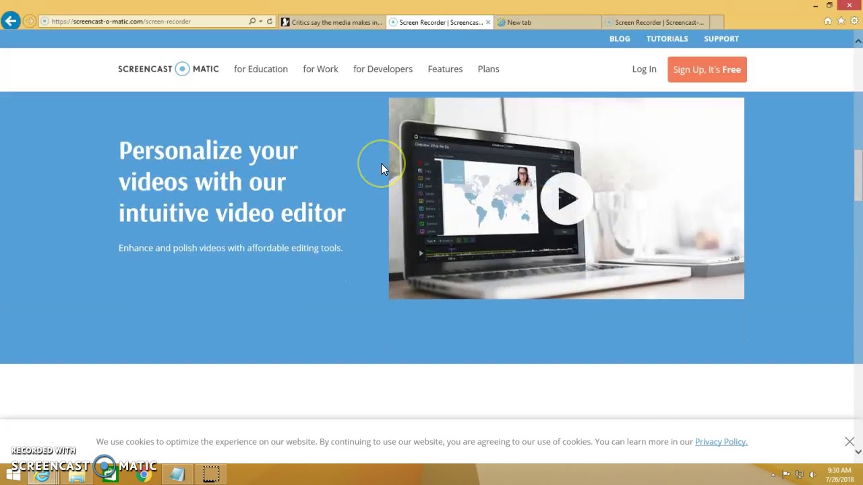Switch to the New tab tab
This screenshot has width=863, height=485.
click(547, 22)
